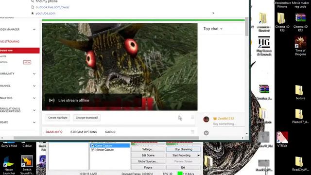
Task: Click the chat user avatar
Action: [206, 119]
